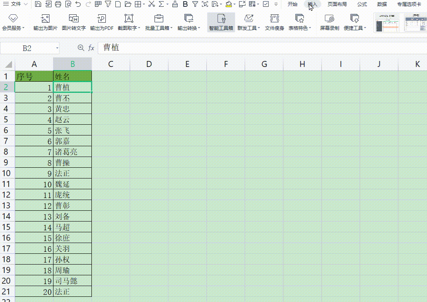Click the Cut scissors icon
The width and height of the screenshot is (427, 302).
tap(152, 4)
